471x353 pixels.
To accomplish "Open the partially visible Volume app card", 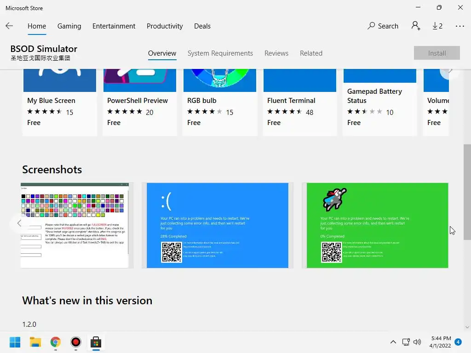I will [436, 102].
